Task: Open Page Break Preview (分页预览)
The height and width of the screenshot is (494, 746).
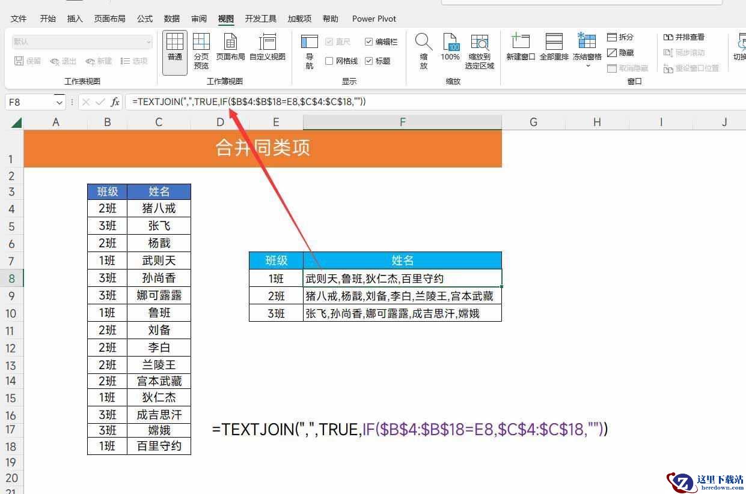Action: pyautogui.click(x=201, y=52)
